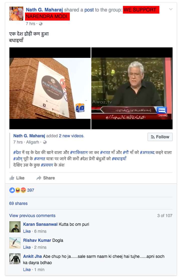Click the thumbs-up Like icon under post

click(12, 178)
